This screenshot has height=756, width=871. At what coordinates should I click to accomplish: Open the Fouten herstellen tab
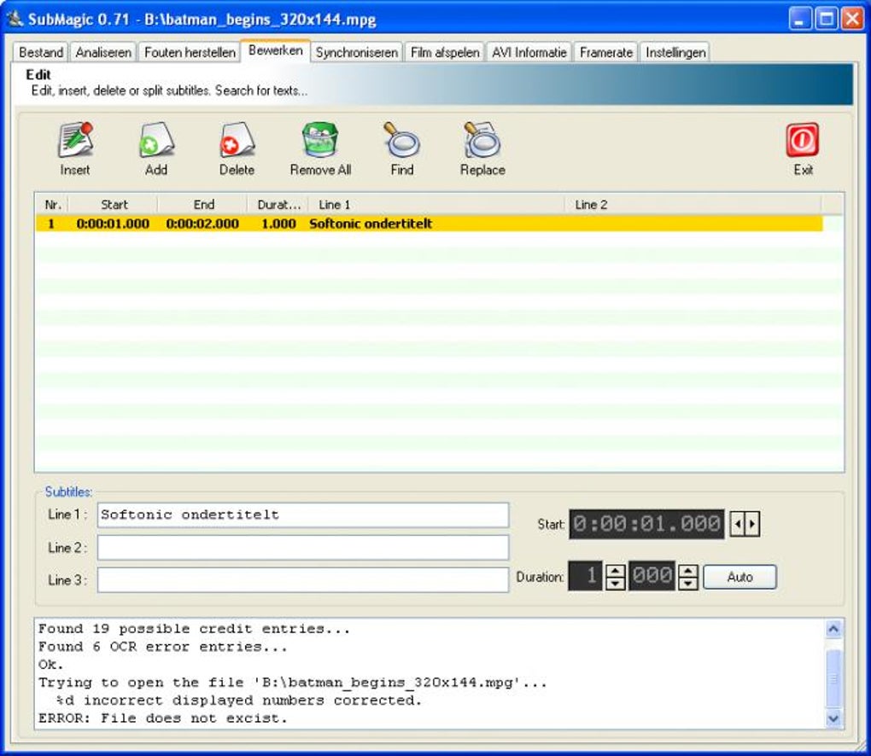click(x=190, y=52)
